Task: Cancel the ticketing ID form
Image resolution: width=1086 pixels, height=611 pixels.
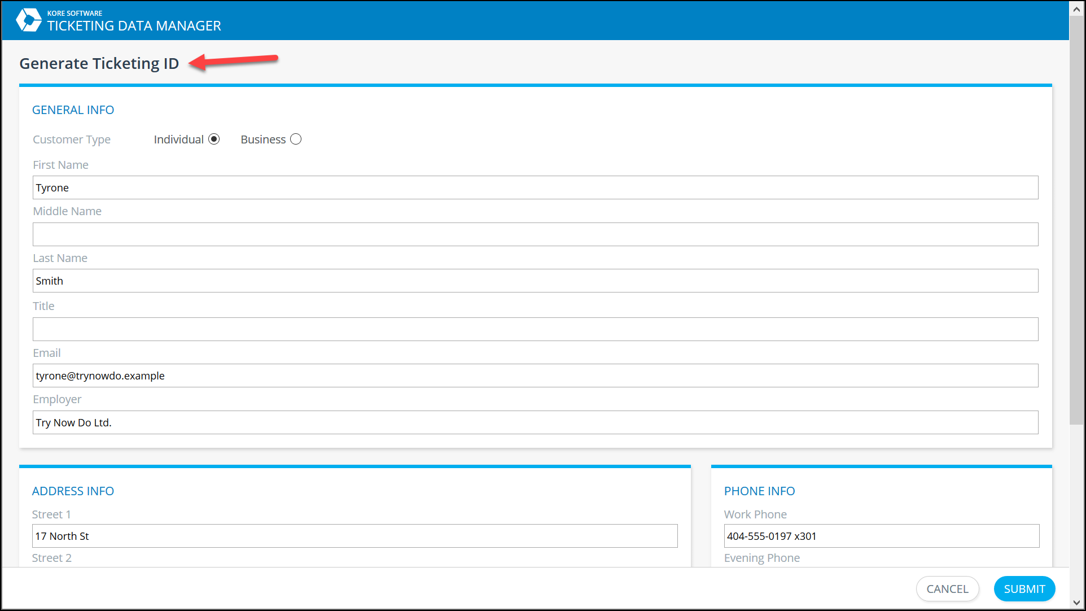Action: [947, 589]
